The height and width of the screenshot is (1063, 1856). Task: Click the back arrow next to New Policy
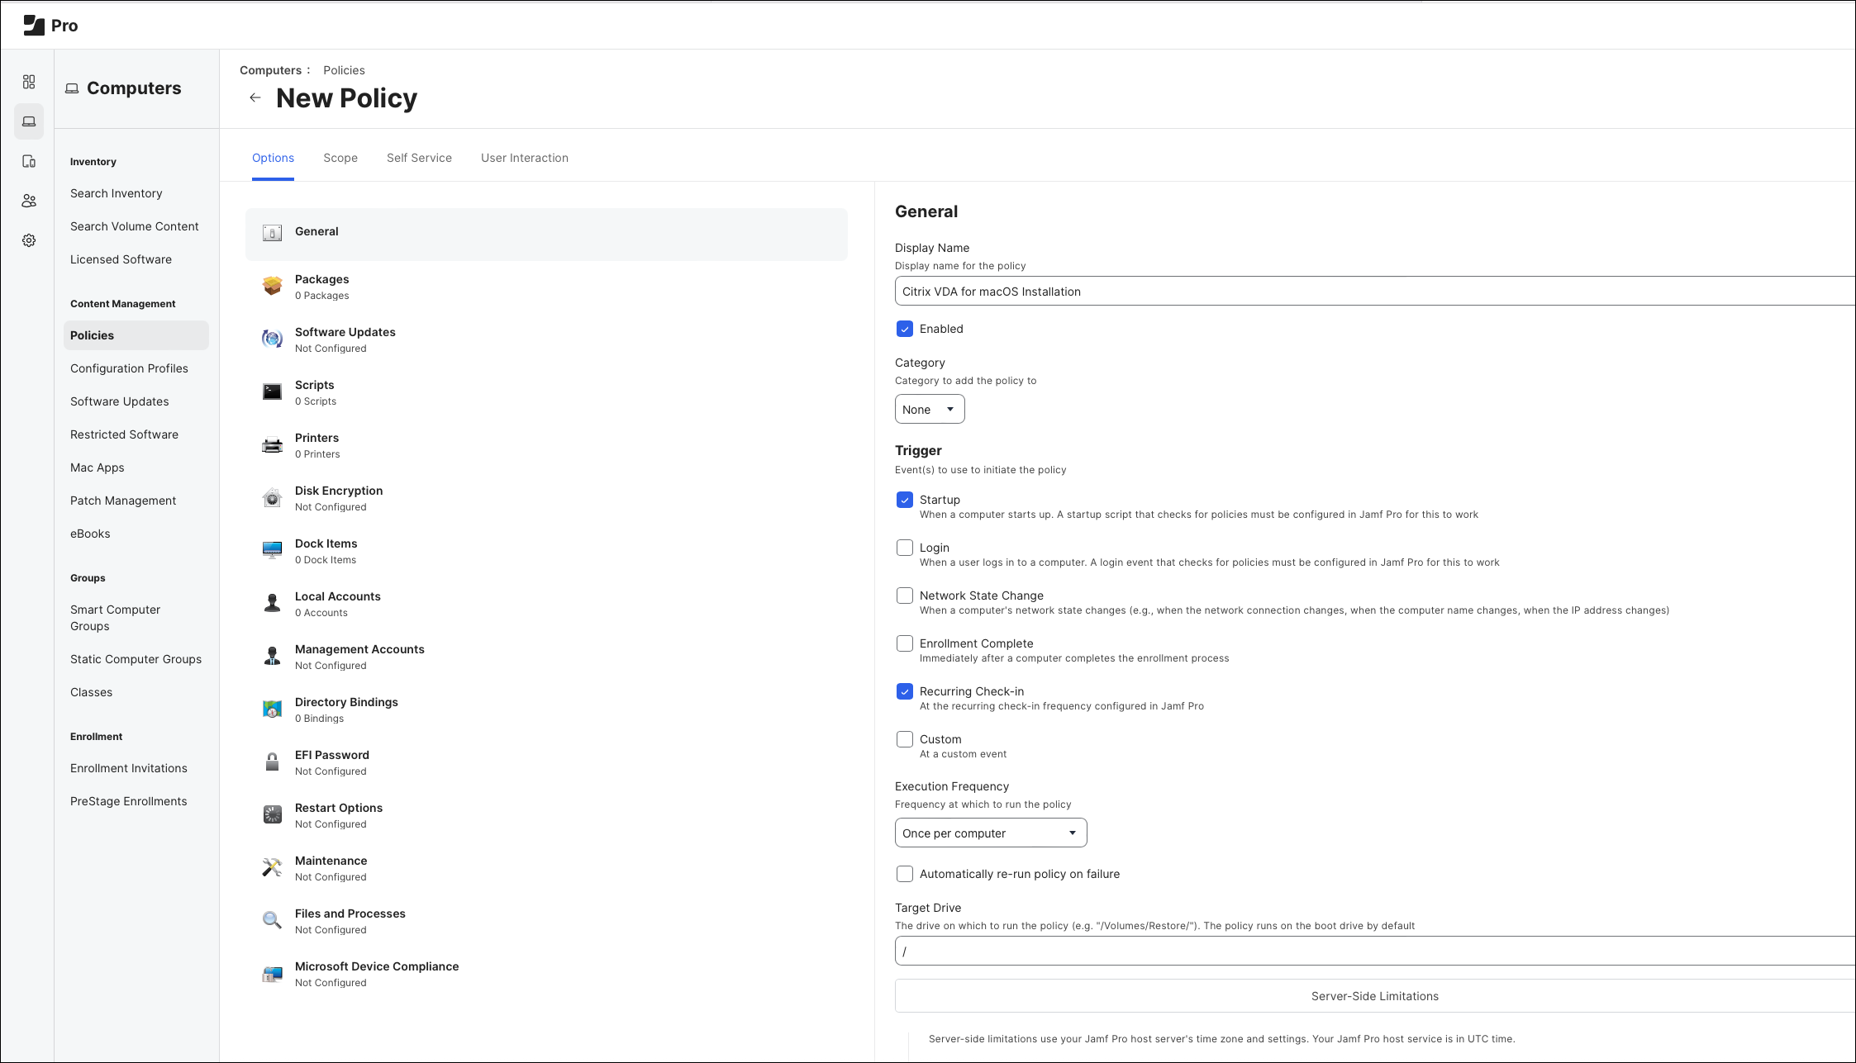coord(255,97)
